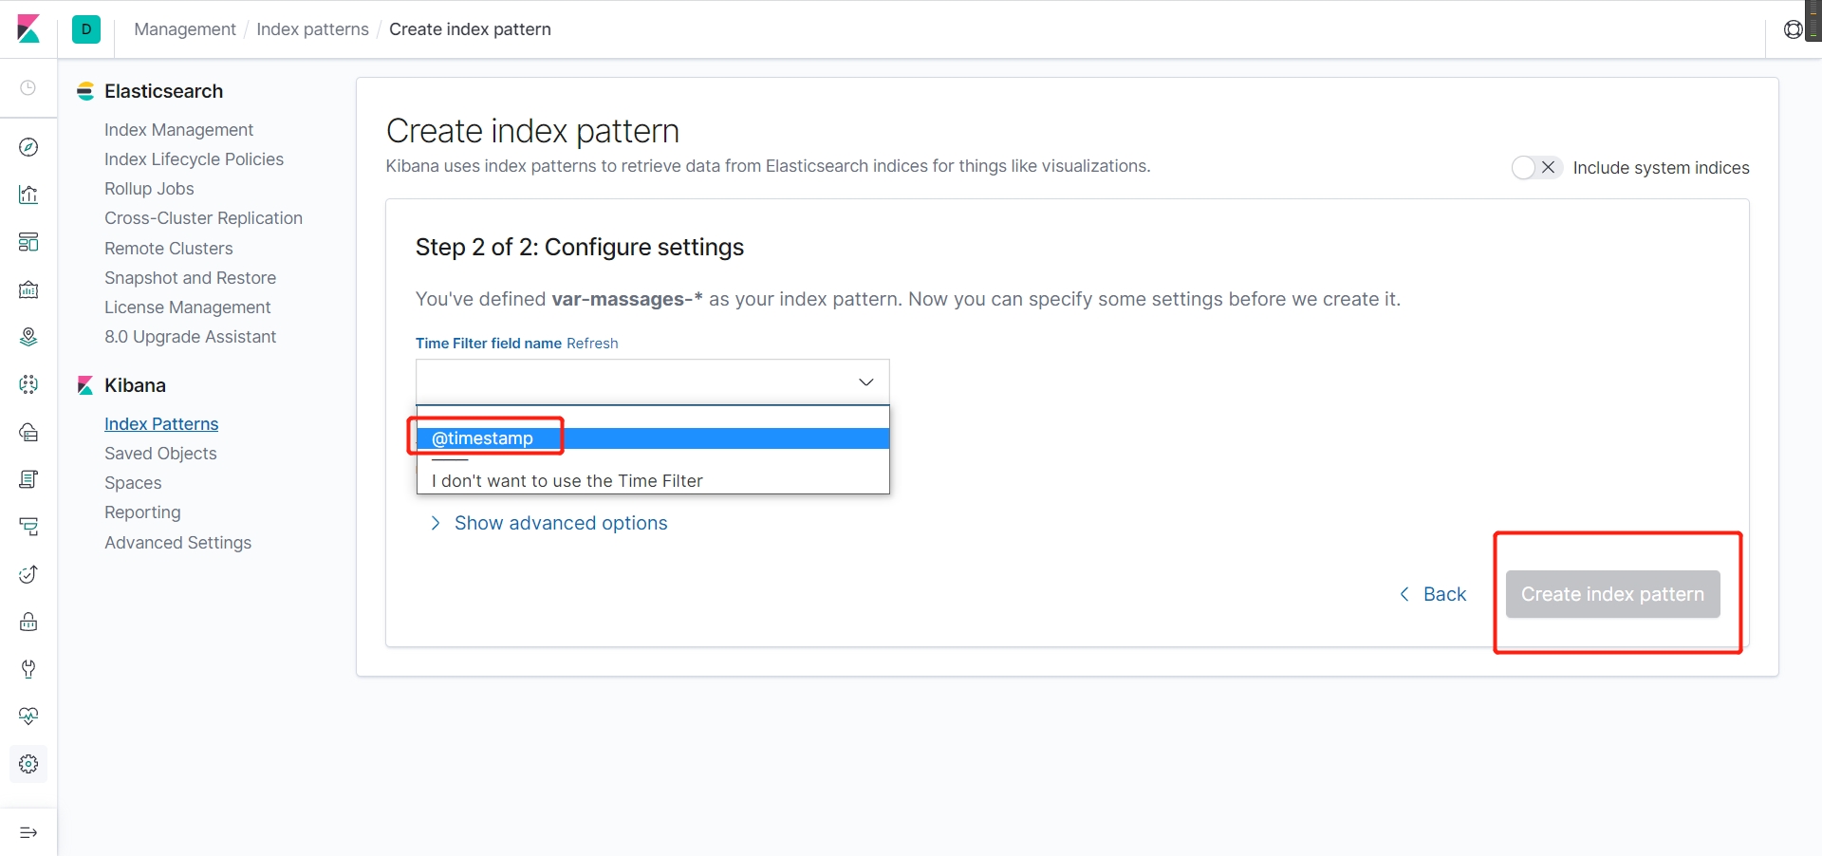Toggle Include system indices switch

(1535, 168)
